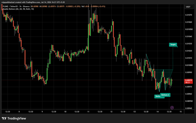This screenshot has height=123, width=196.
Task: Click the 0.00960 price axis label
Action: [x=189, y=94]
